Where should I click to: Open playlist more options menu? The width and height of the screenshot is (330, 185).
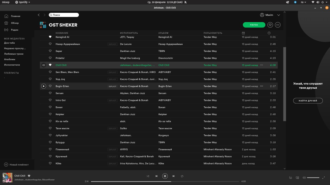click(x=278, y=25)
